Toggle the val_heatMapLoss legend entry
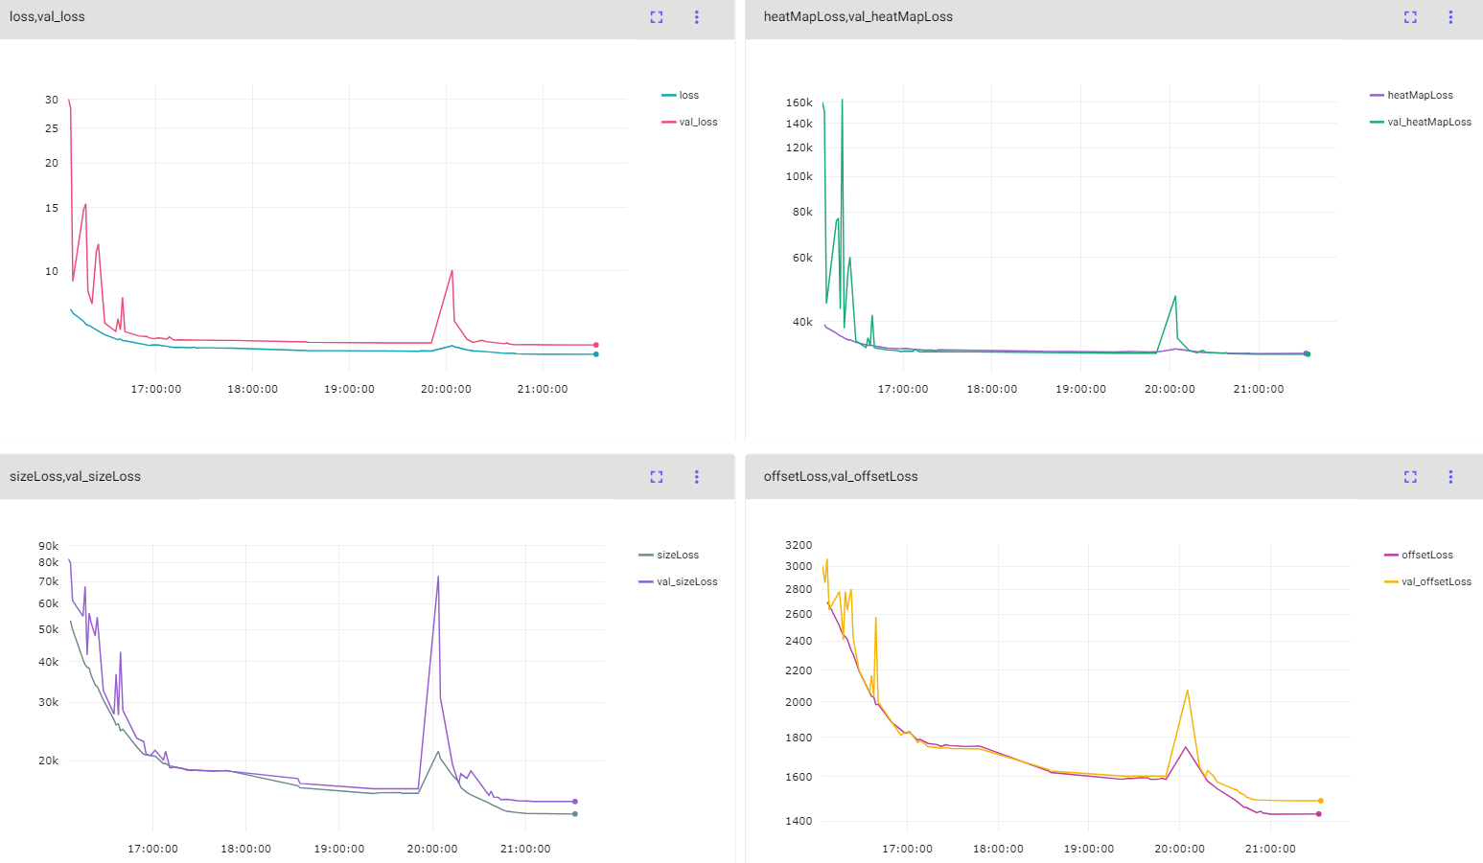Image resolution: width=1483 pixels, height=863 pixels. click(1421, 123)
